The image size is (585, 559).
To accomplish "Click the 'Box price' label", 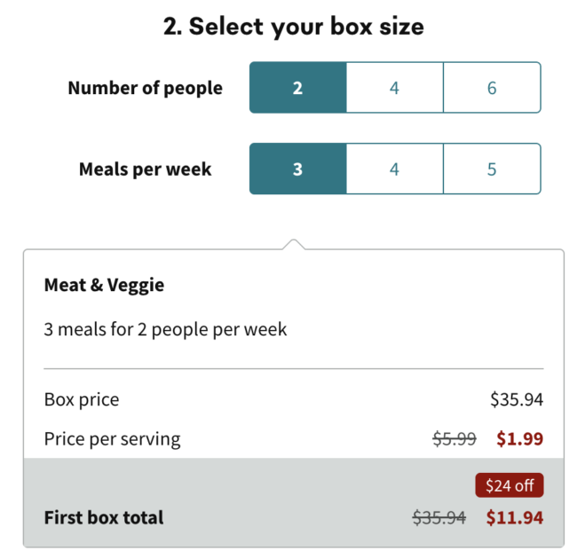I will tap(81, 399).
